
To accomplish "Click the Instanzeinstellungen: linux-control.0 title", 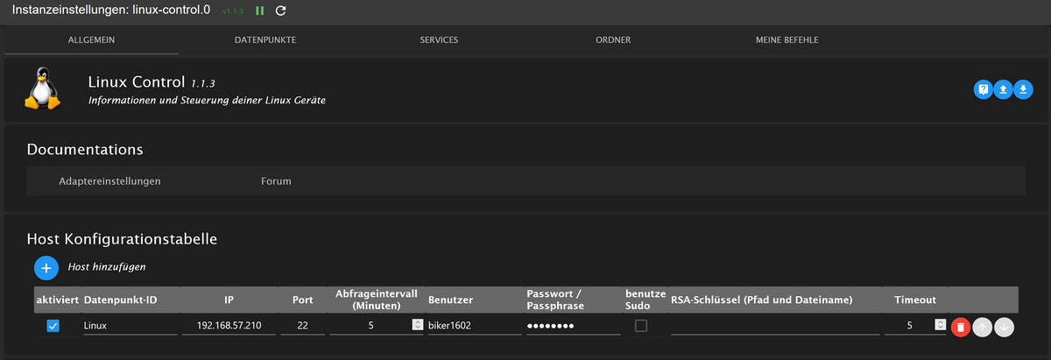I will pyautogui.click(x=110, y=11).
